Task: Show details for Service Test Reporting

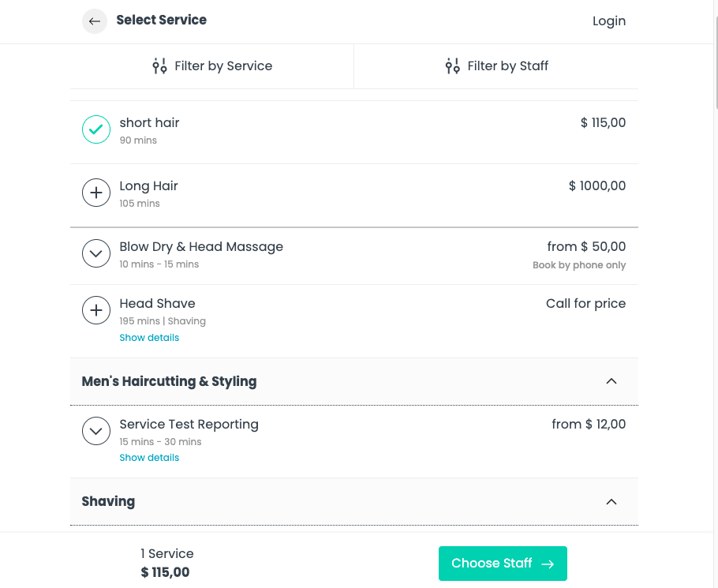Action: (149, 458)
